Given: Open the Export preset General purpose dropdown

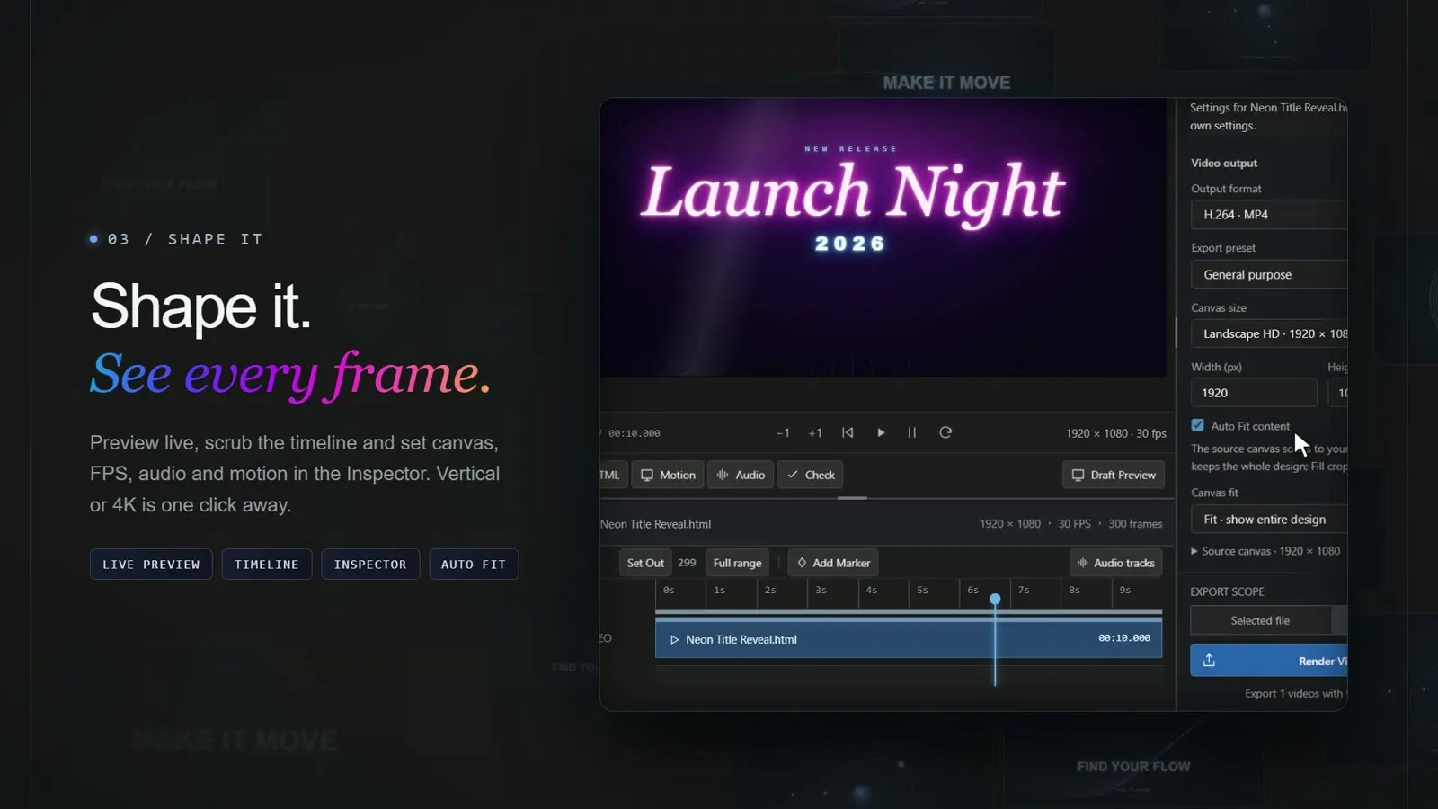Looking at the screenshot, I should (x=1269, y=274).
